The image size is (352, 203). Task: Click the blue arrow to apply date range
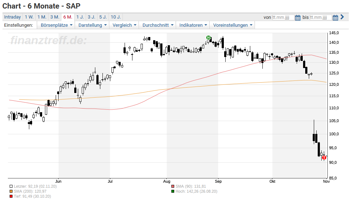(342, 17)
